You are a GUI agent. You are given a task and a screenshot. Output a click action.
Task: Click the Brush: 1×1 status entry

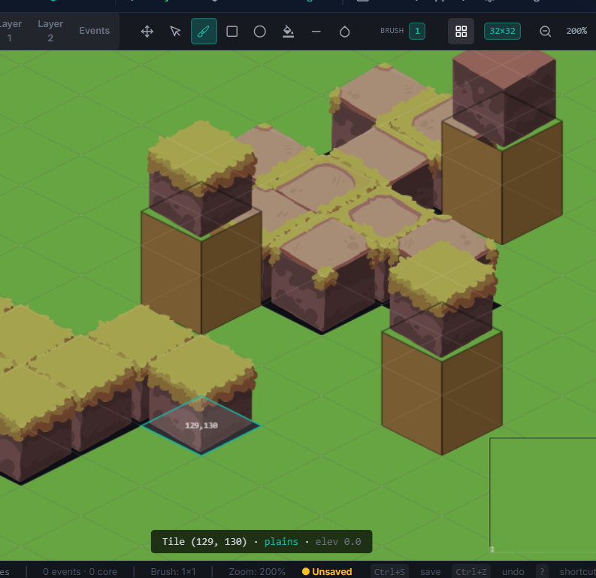173,571
